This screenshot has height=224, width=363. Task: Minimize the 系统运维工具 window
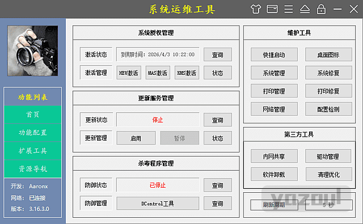click(337, 9)
